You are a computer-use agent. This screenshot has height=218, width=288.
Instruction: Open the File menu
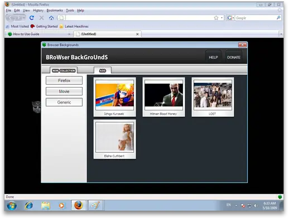pyautogui.click(x=8, y=11)
